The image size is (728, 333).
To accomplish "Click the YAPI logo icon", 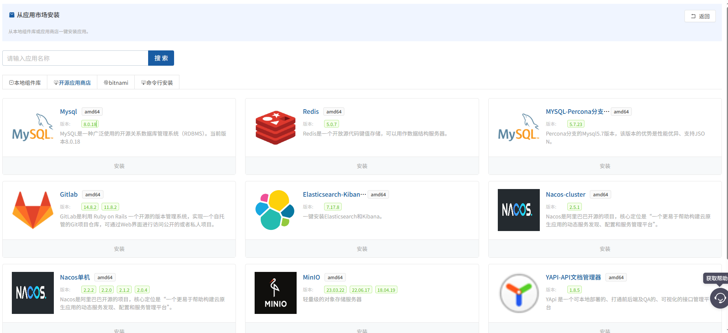I will 518,293.
